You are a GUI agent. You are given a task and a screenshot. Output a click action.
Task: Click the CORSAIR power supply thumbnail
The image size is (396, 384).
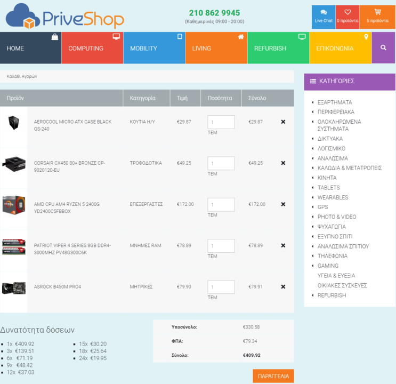point(14,164)
